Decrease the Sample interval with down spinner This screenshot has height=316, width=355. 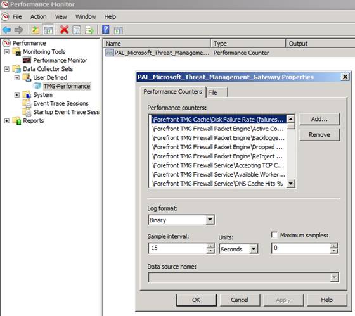click(x=210, y=251)
